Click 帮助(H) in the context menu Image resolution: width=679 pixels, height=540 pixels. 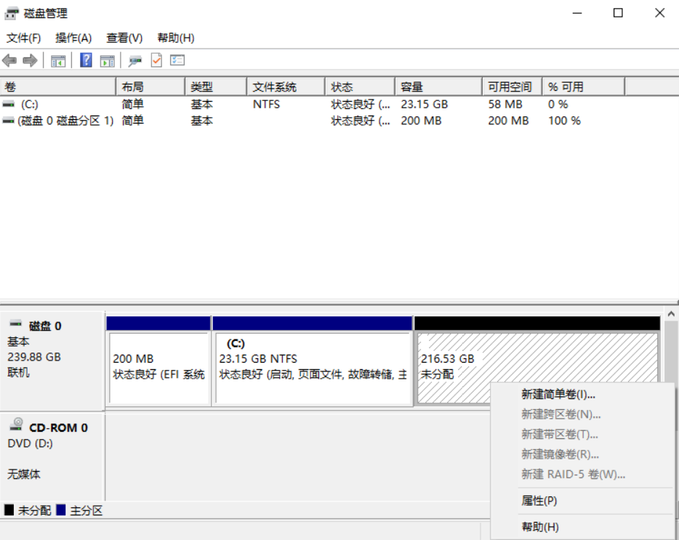coord(539,527)
